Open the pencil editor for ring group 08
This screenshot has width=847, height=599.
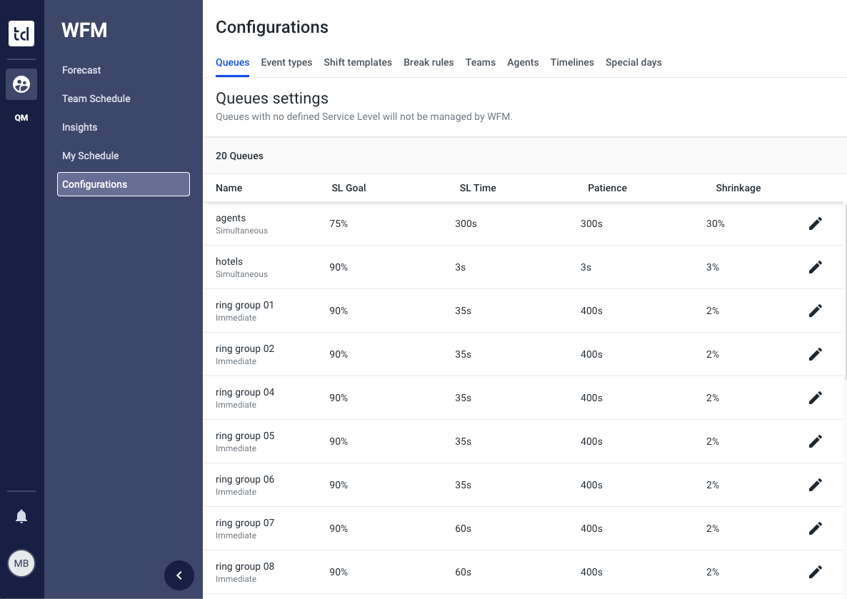pyautogui.click(x=816, y=572)
